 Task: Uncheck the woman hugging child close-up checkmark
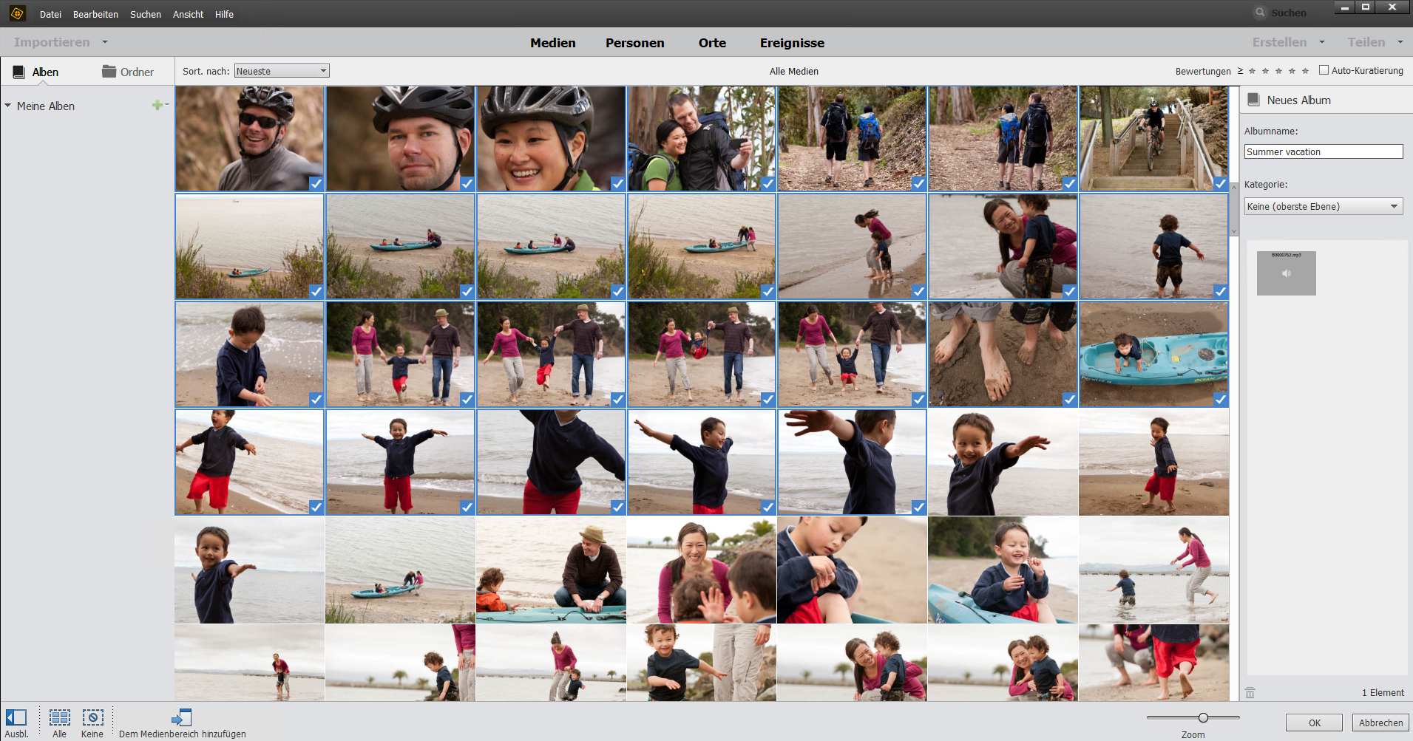point(1070,292)
